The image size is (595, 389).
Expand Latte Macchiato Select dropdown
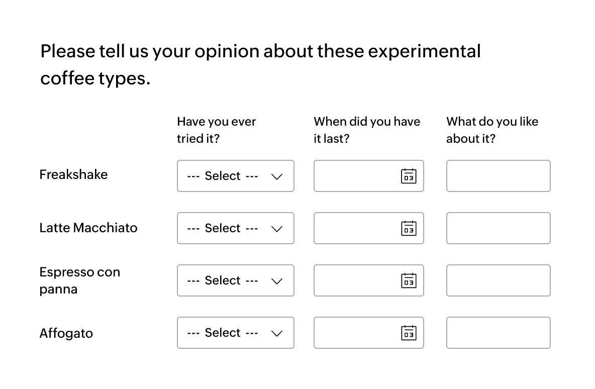point(236,229)
